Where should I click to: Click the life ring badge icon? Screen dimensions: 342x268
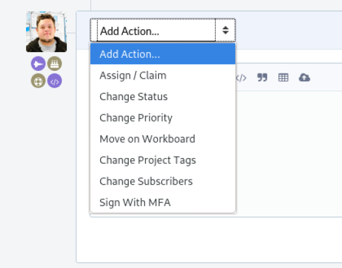click(38, 81)
